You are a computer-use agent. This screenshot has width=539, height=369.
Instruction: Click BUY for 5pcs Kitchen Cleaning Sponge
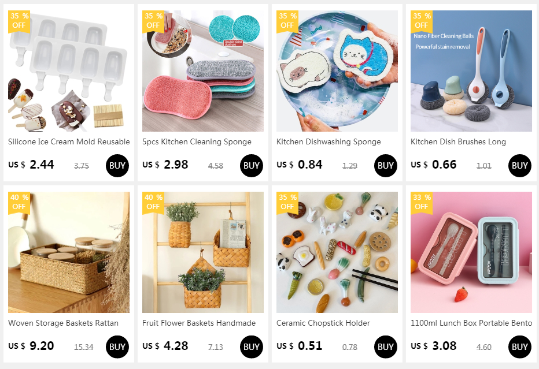[251, 166]
